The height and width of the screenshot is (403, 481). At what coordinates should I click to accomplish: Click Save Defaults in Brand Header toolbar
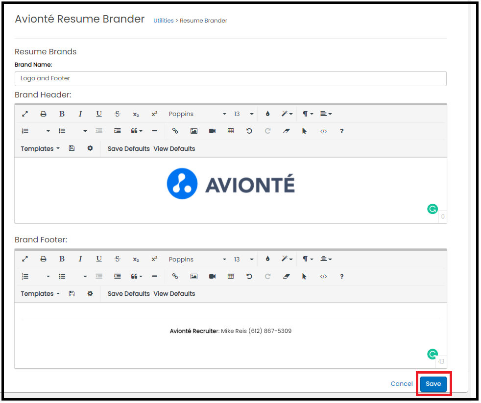[128, 149]
